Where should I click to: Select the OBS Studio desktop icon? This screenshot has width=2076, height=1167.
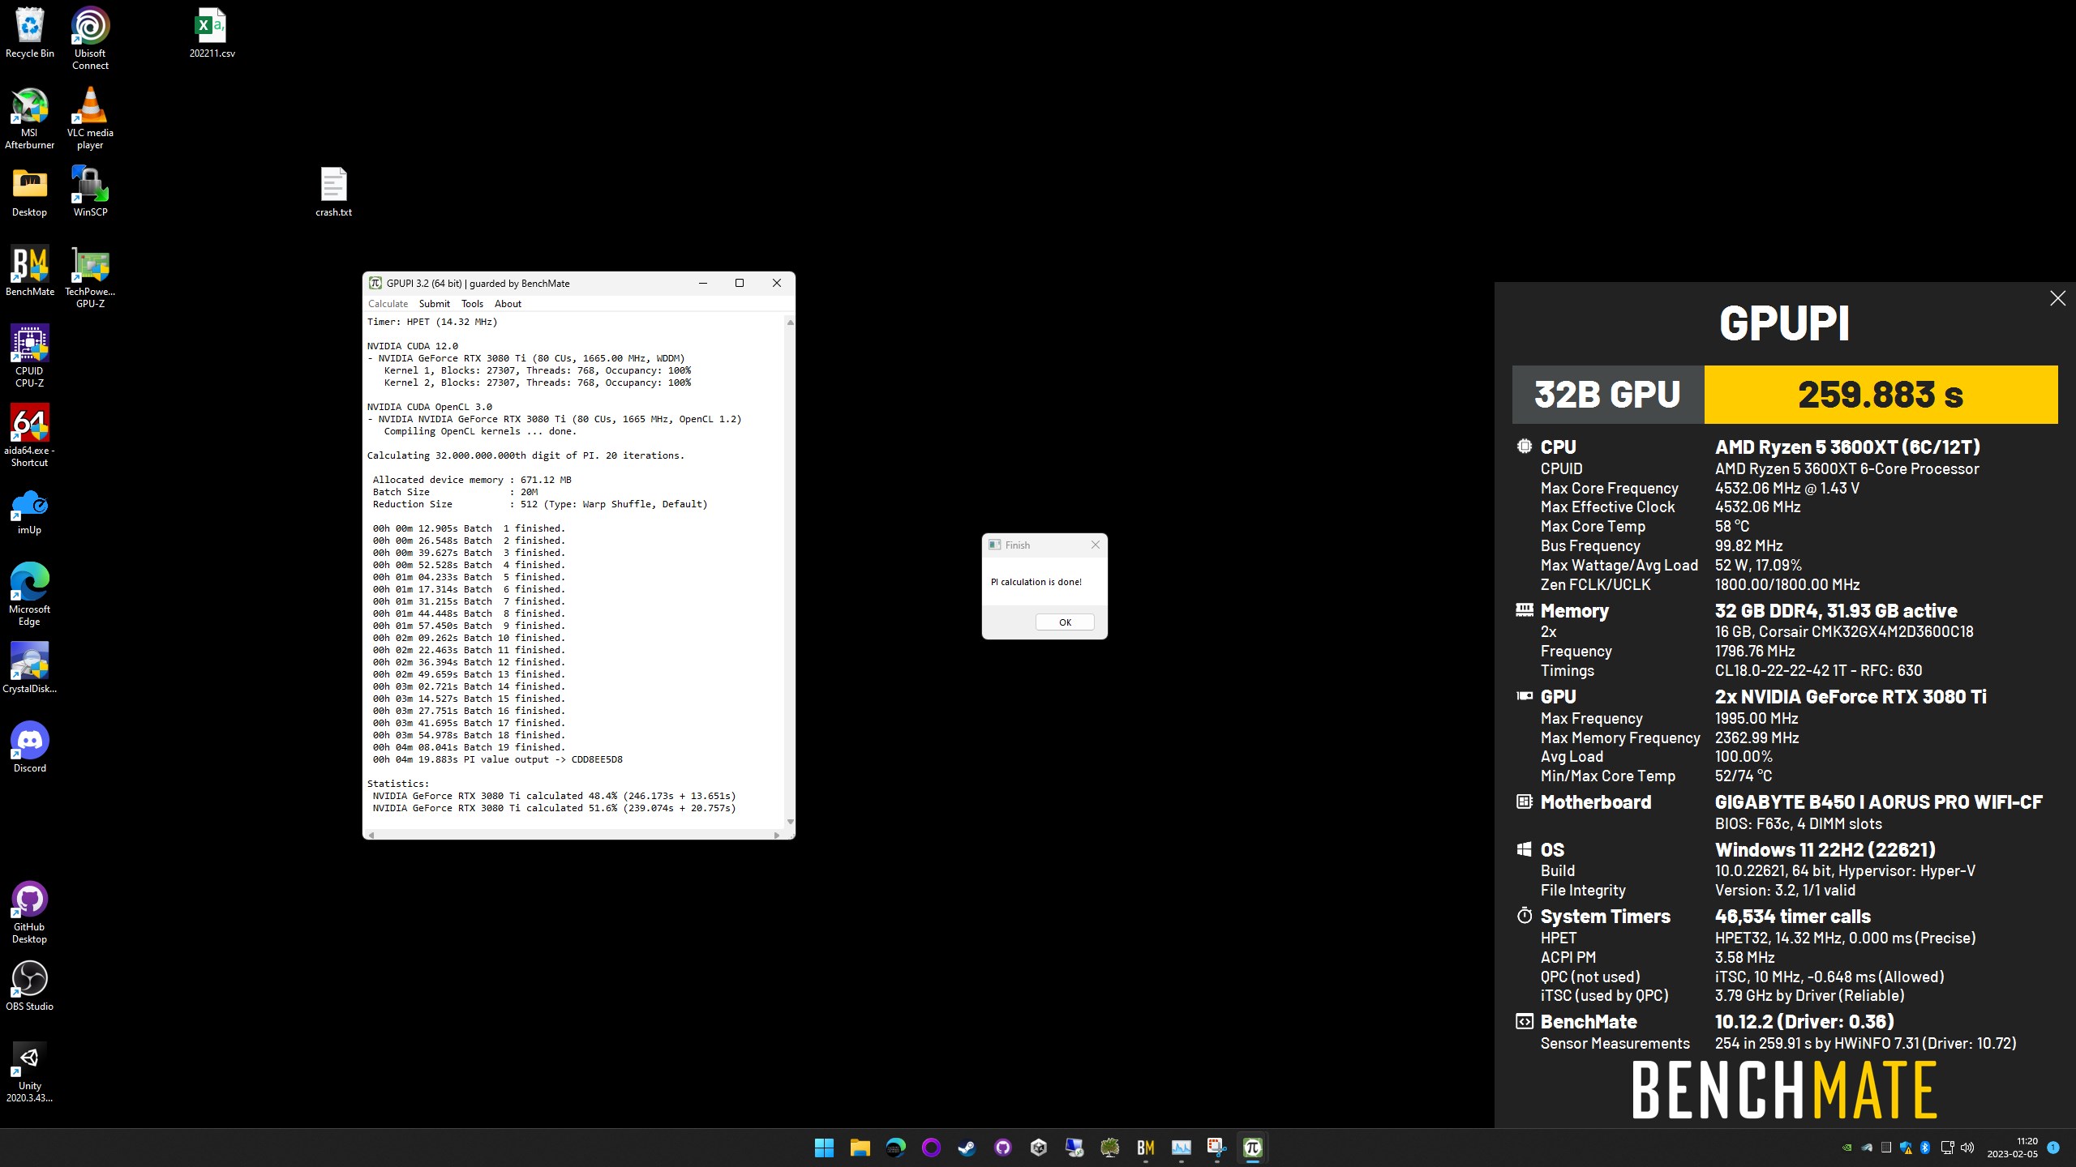coord(30,986)
